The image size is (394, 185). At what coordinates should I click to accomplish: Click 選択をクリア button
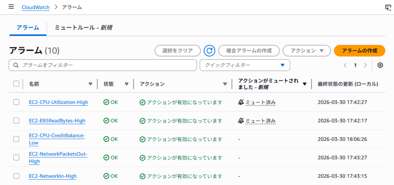point(177,50)
